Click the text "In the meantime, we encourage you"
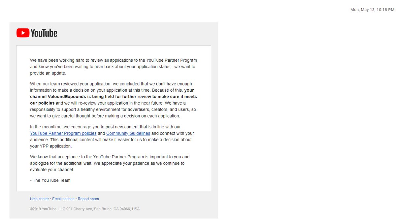 click(x=112, y=137)
